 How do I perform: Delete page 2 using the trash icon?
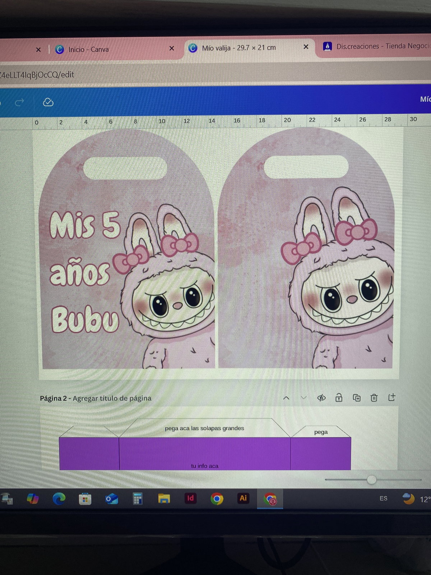(374, 397)
